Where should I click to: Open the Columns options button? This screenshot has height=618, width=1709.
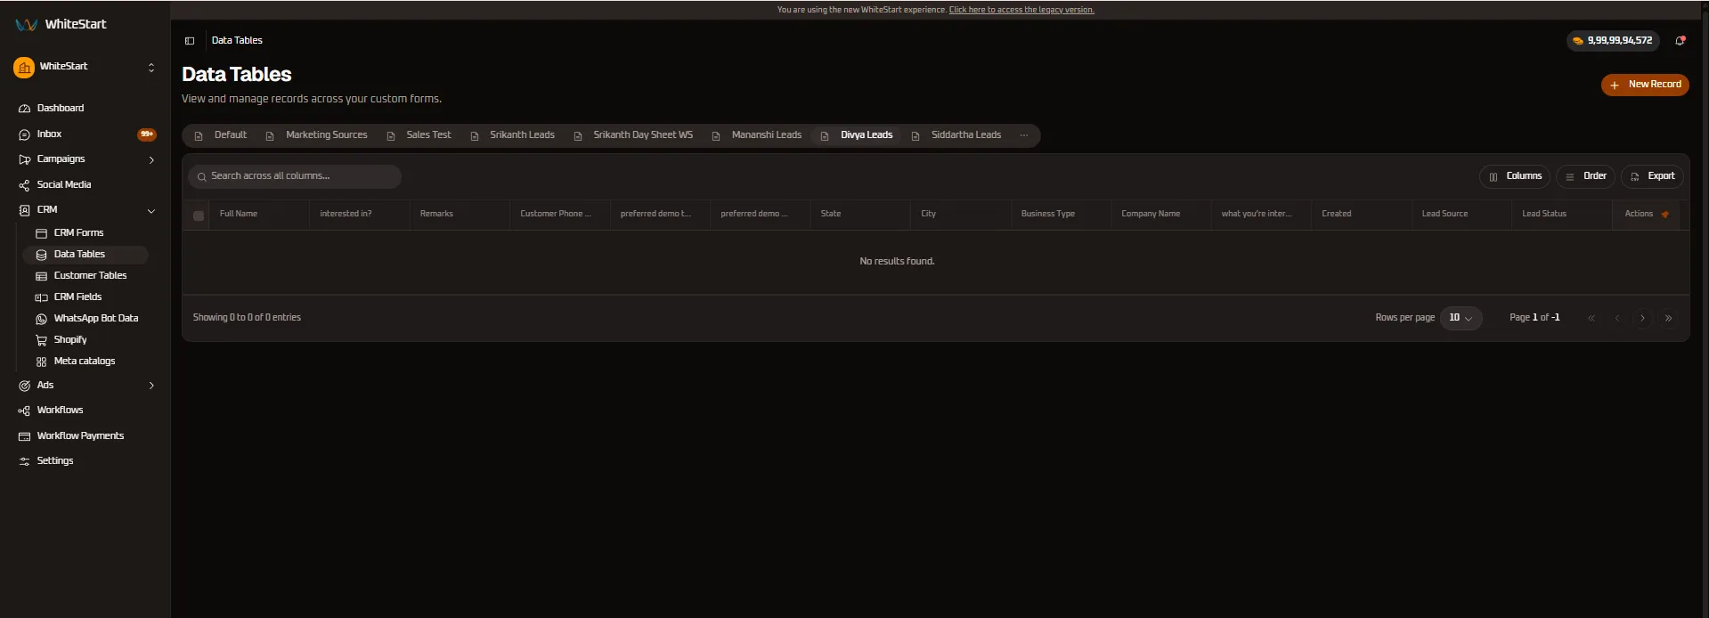(1515, 176)
